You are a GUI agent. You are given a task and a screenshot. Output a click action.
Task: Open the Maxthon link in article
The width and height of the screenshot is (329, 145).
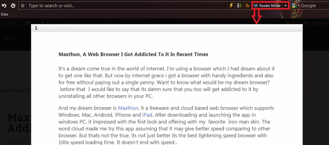click(x=128, y=108)
